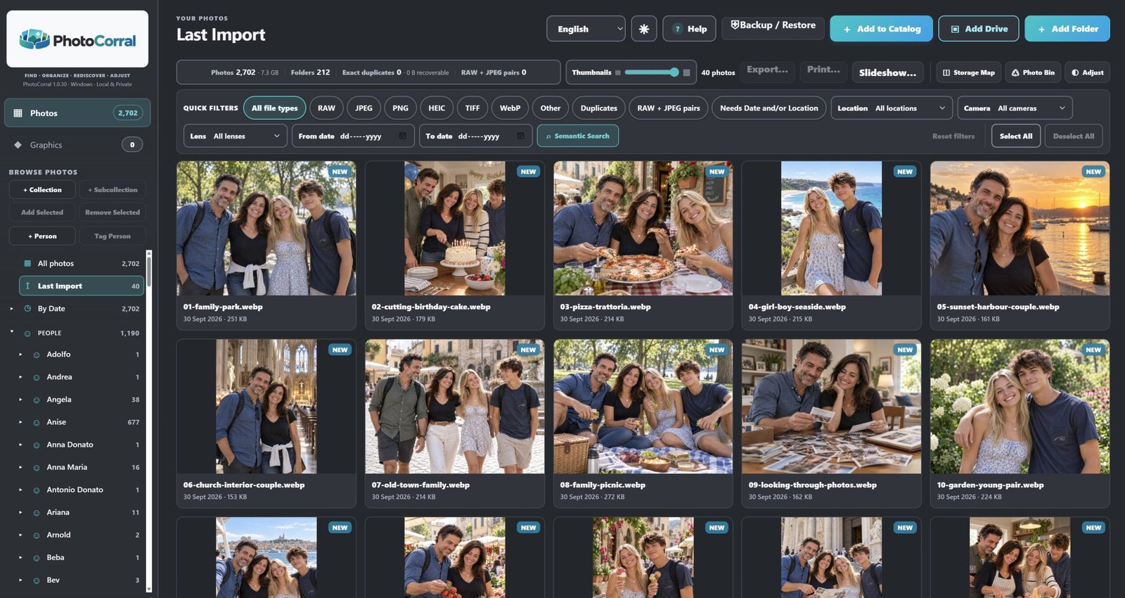The image size is (1125, 598).
Task: Toggle the Duplicates filter
Action: [599, 108]
